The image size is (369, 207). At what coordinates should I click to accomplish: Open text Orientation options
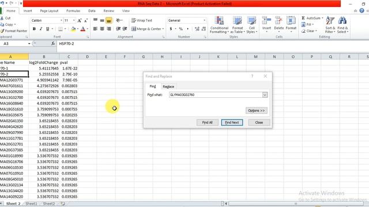119,21
